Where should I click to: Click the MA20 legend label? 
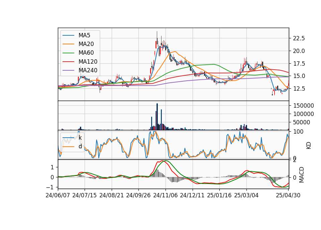pyautogui.click(x=86, y=44)
